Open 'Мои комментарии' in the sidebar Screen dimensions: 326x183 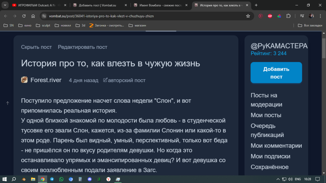(276, 146)
